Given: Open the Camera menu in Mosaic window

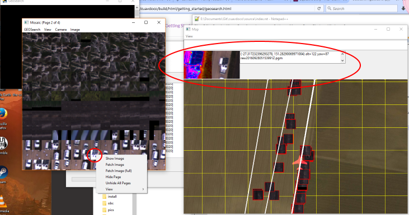Looking at the screenshot, I should coord(61,30).
